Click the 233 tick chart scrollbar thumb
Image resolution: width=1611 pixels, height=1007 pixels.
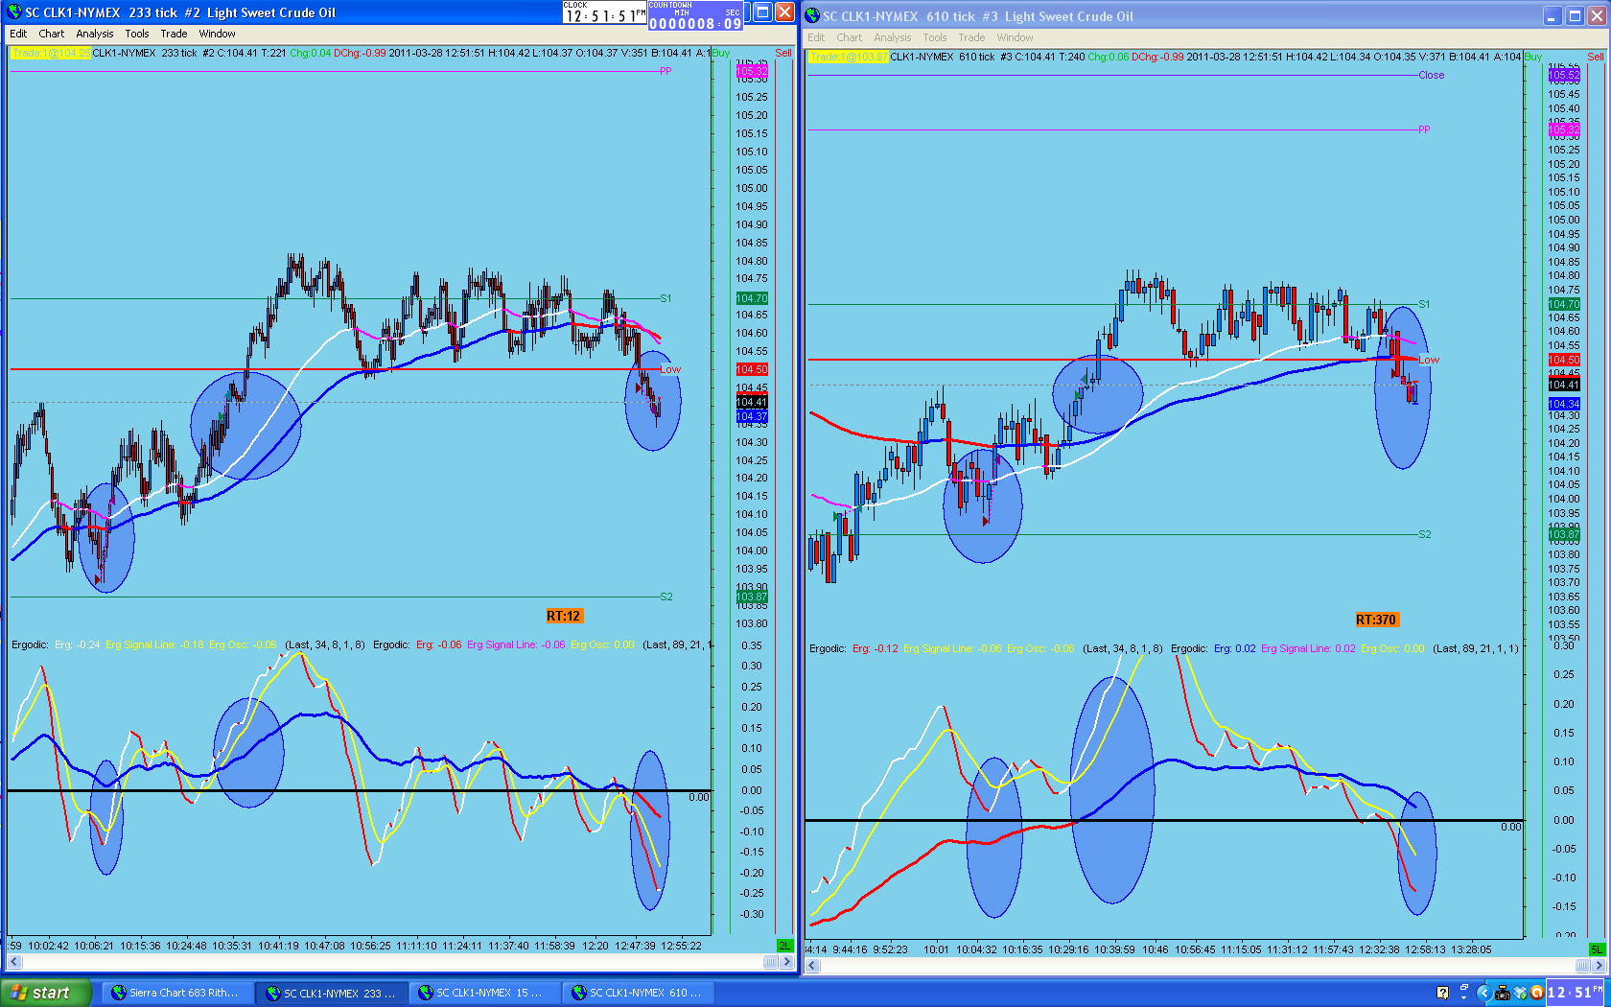(x=770, y=962)
